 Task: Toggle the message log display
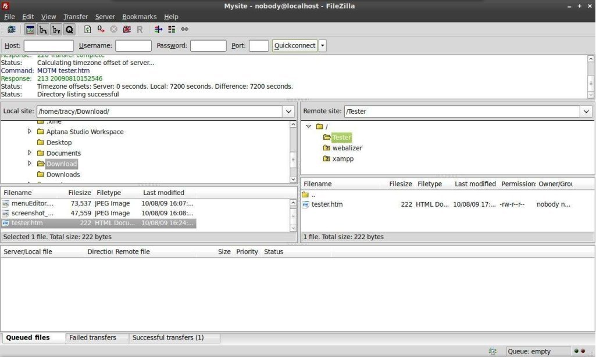pyautogui.click(x=29, y=29)
